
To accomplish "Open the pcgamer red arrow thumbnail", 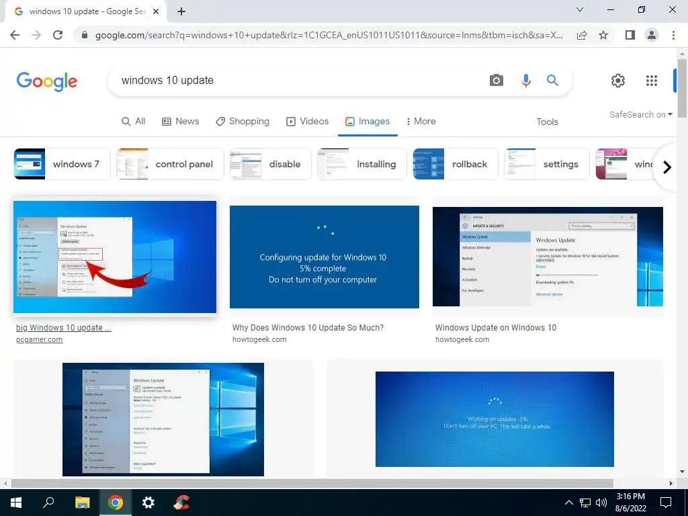I will (x=115, y=257).
